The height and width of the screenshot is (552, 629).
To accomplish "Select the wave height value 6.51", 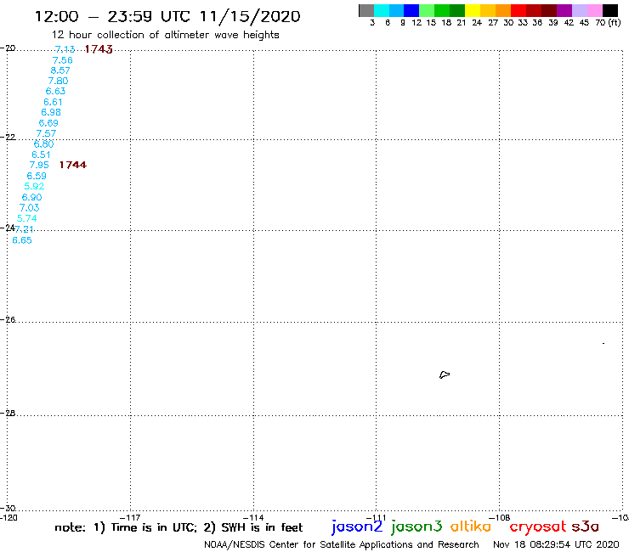I will (x=41, y=155).
